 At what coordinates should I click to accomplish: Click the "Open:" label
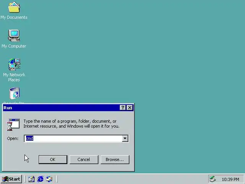click(x=13, y=139)
